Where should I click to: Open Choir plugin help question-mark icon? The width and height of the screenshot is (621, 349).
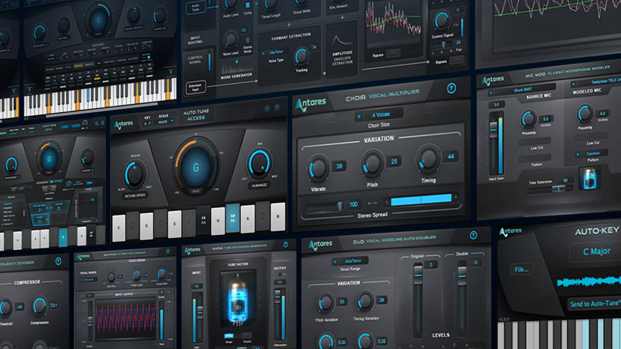coord(451,88)
